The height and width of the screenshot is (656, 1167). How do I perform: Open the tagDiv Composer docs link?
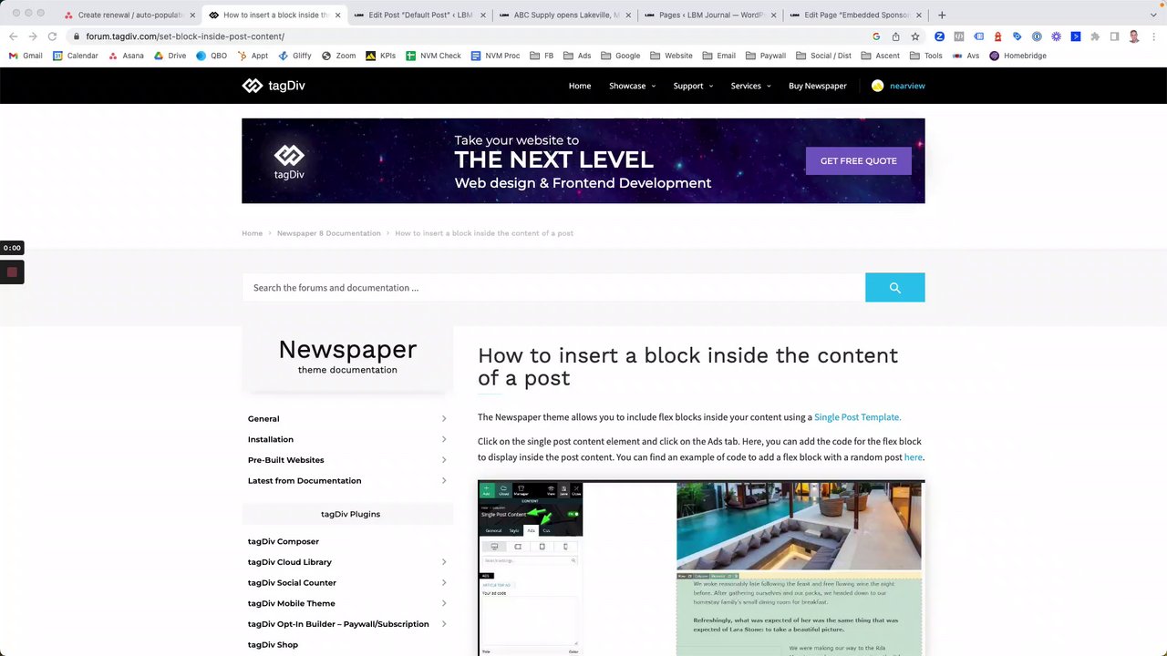coord(284,541)
